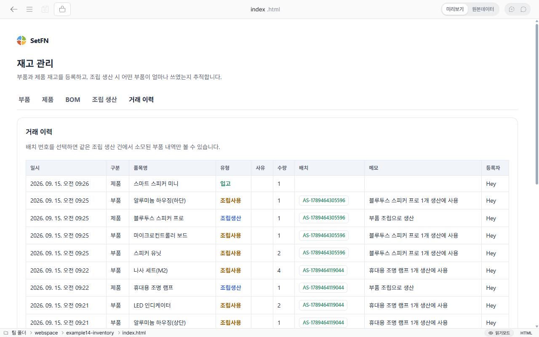Viewport: 539px width, 337px height.
Task: Click index.html in the bottom breadcrumb
Action: pyautogui.click(x=134, y=333)
